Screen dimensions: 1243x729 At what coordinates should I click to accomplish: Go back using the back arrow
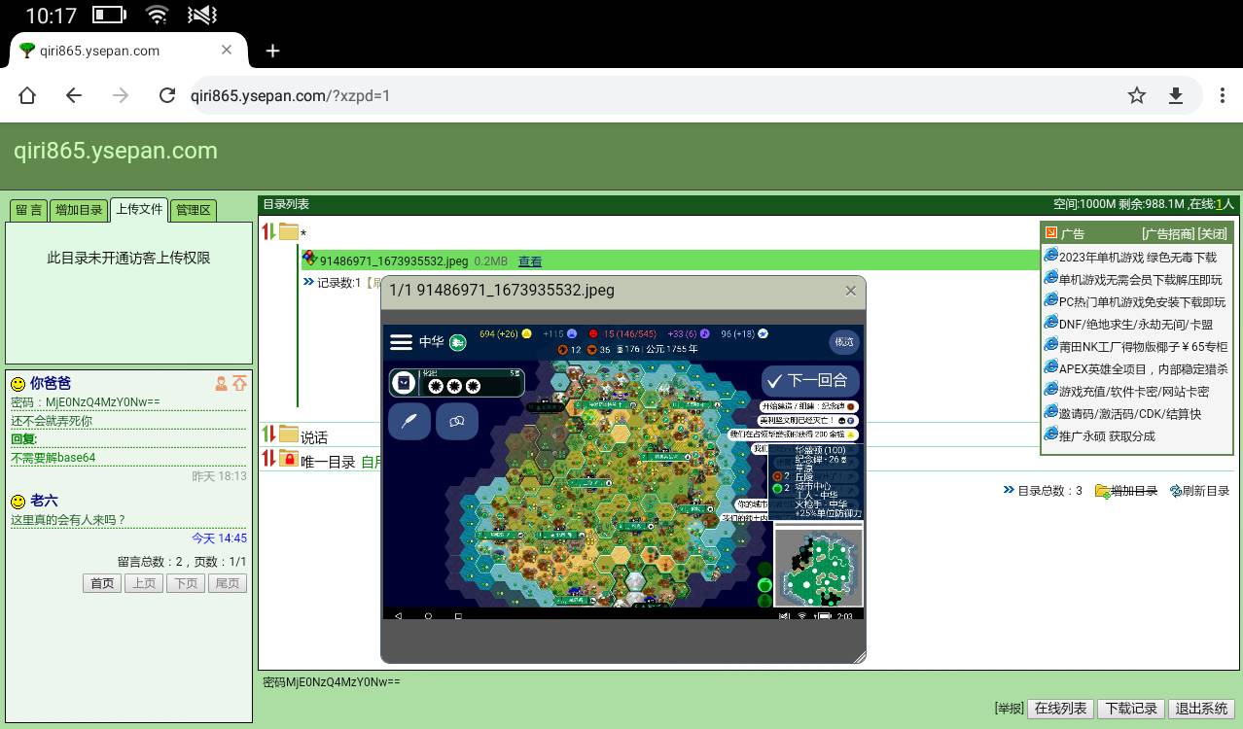74,95
